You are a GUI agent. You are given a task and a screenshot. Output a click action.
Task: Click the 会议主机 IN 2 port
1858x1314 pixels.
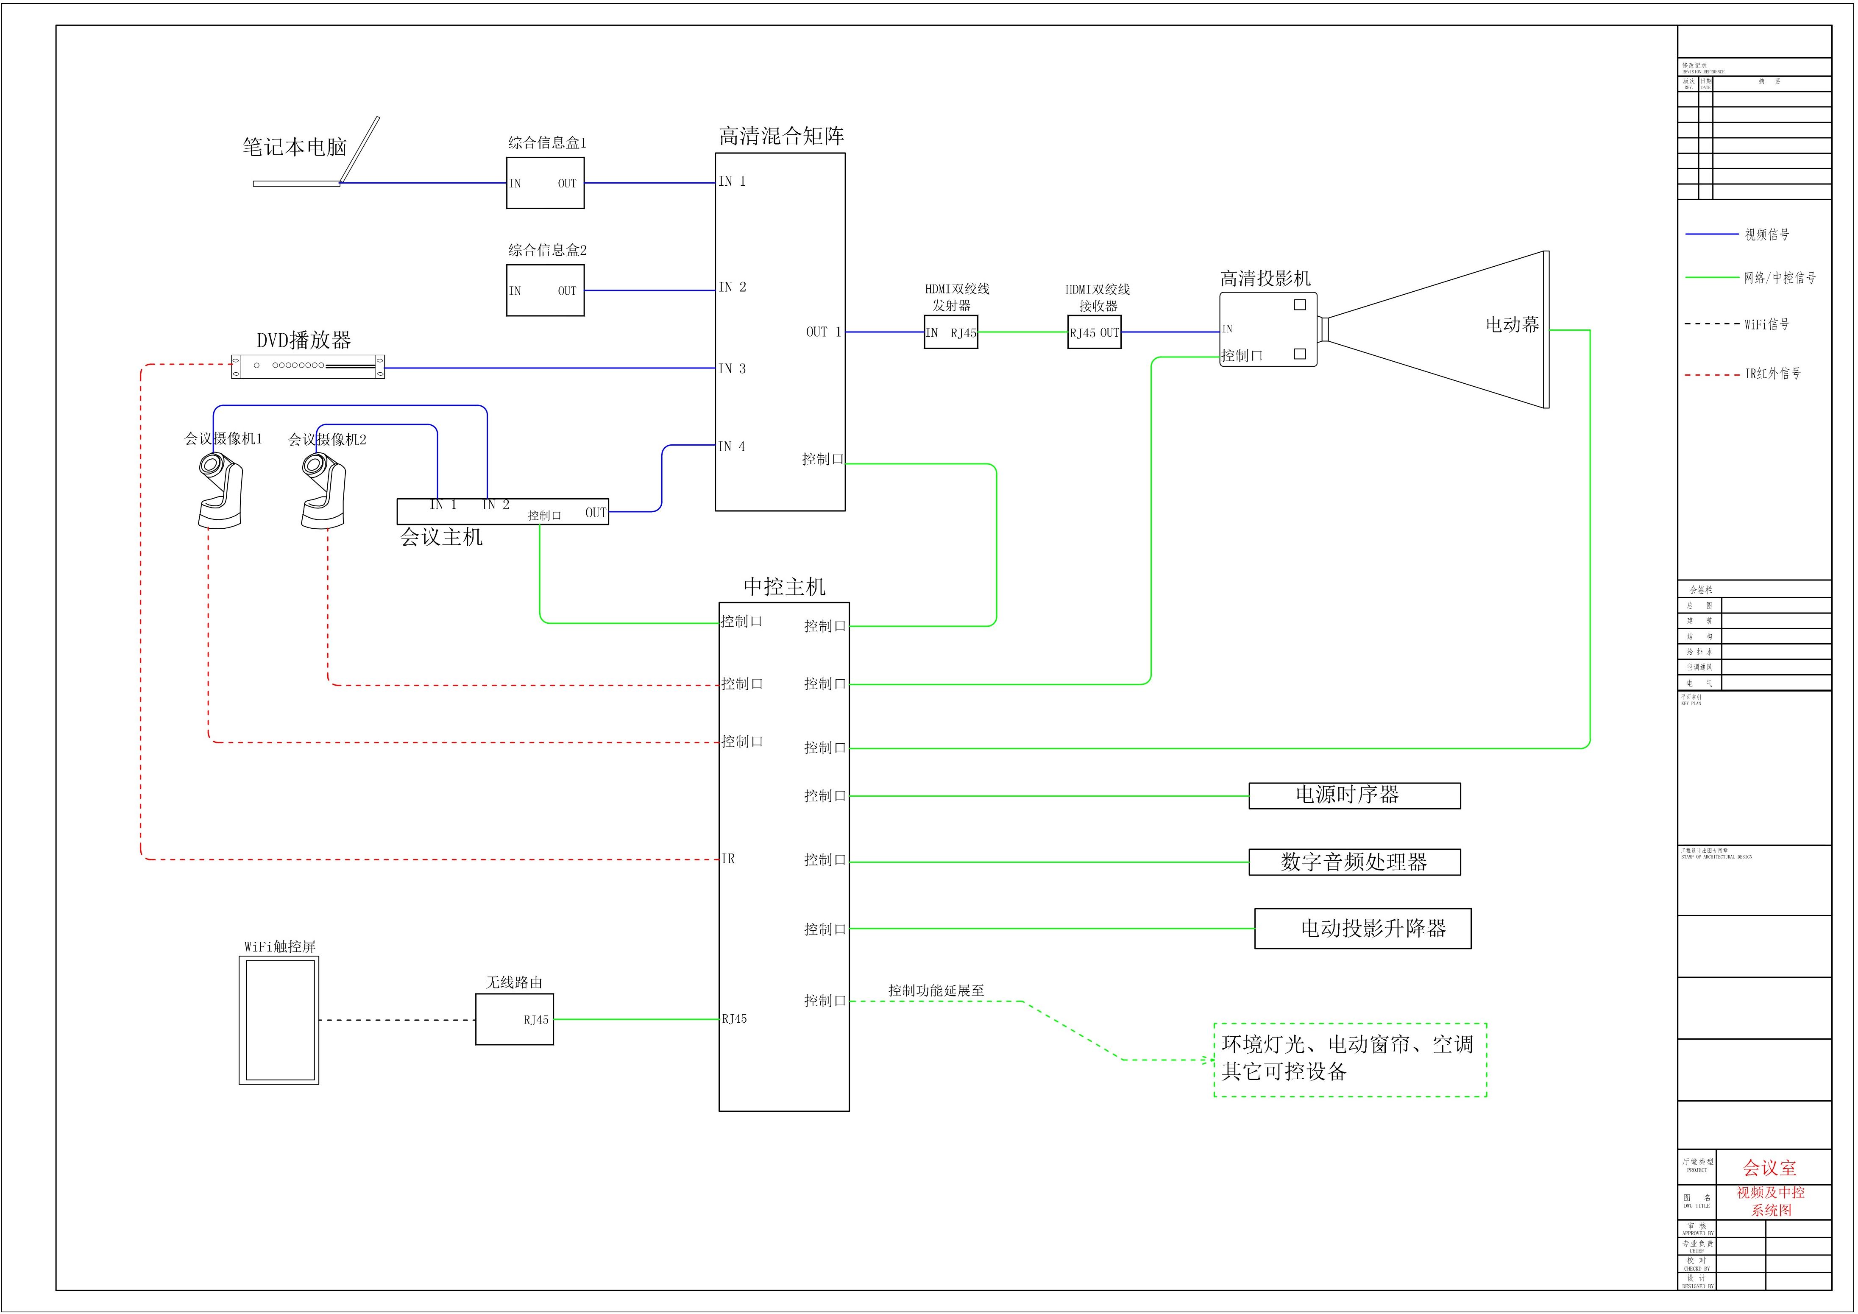[496, 505]
